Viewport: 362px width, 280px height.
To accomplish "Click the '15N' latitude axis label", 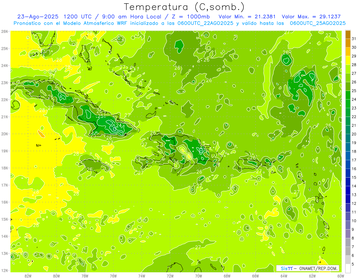I will click(4, 219).
